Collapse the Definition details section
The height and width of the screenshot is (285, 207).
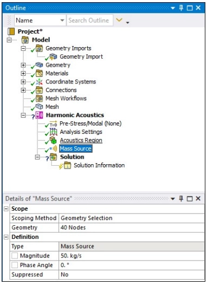pyautogui.click(x=6, y=237)
